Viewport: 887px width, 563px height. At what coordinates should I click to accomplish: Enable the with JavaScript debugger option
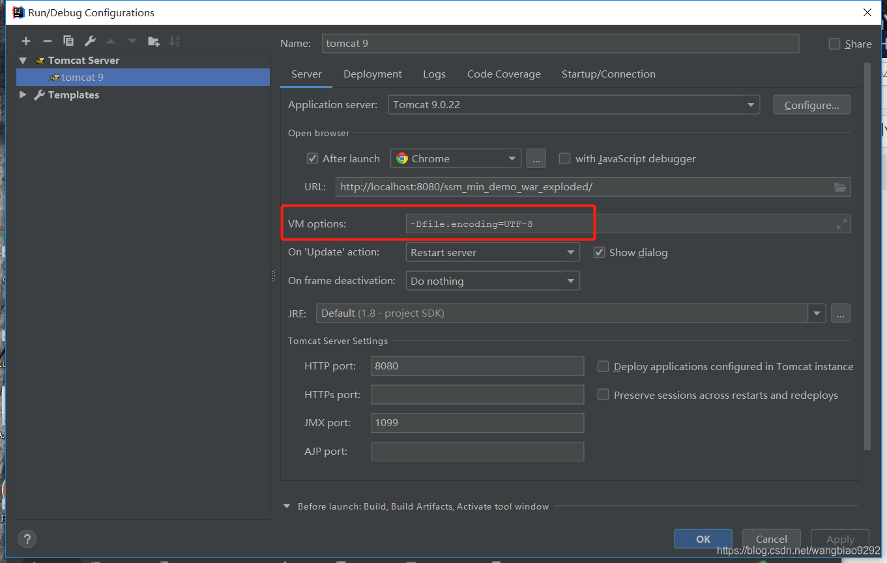pos(564,158)
